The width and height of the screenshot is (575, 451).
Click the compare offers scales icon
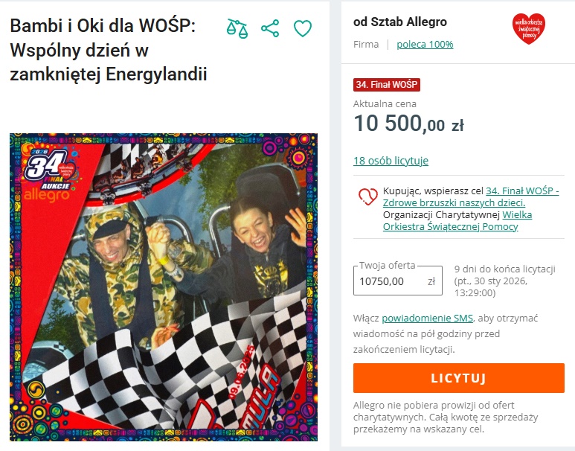click(237, 28)
